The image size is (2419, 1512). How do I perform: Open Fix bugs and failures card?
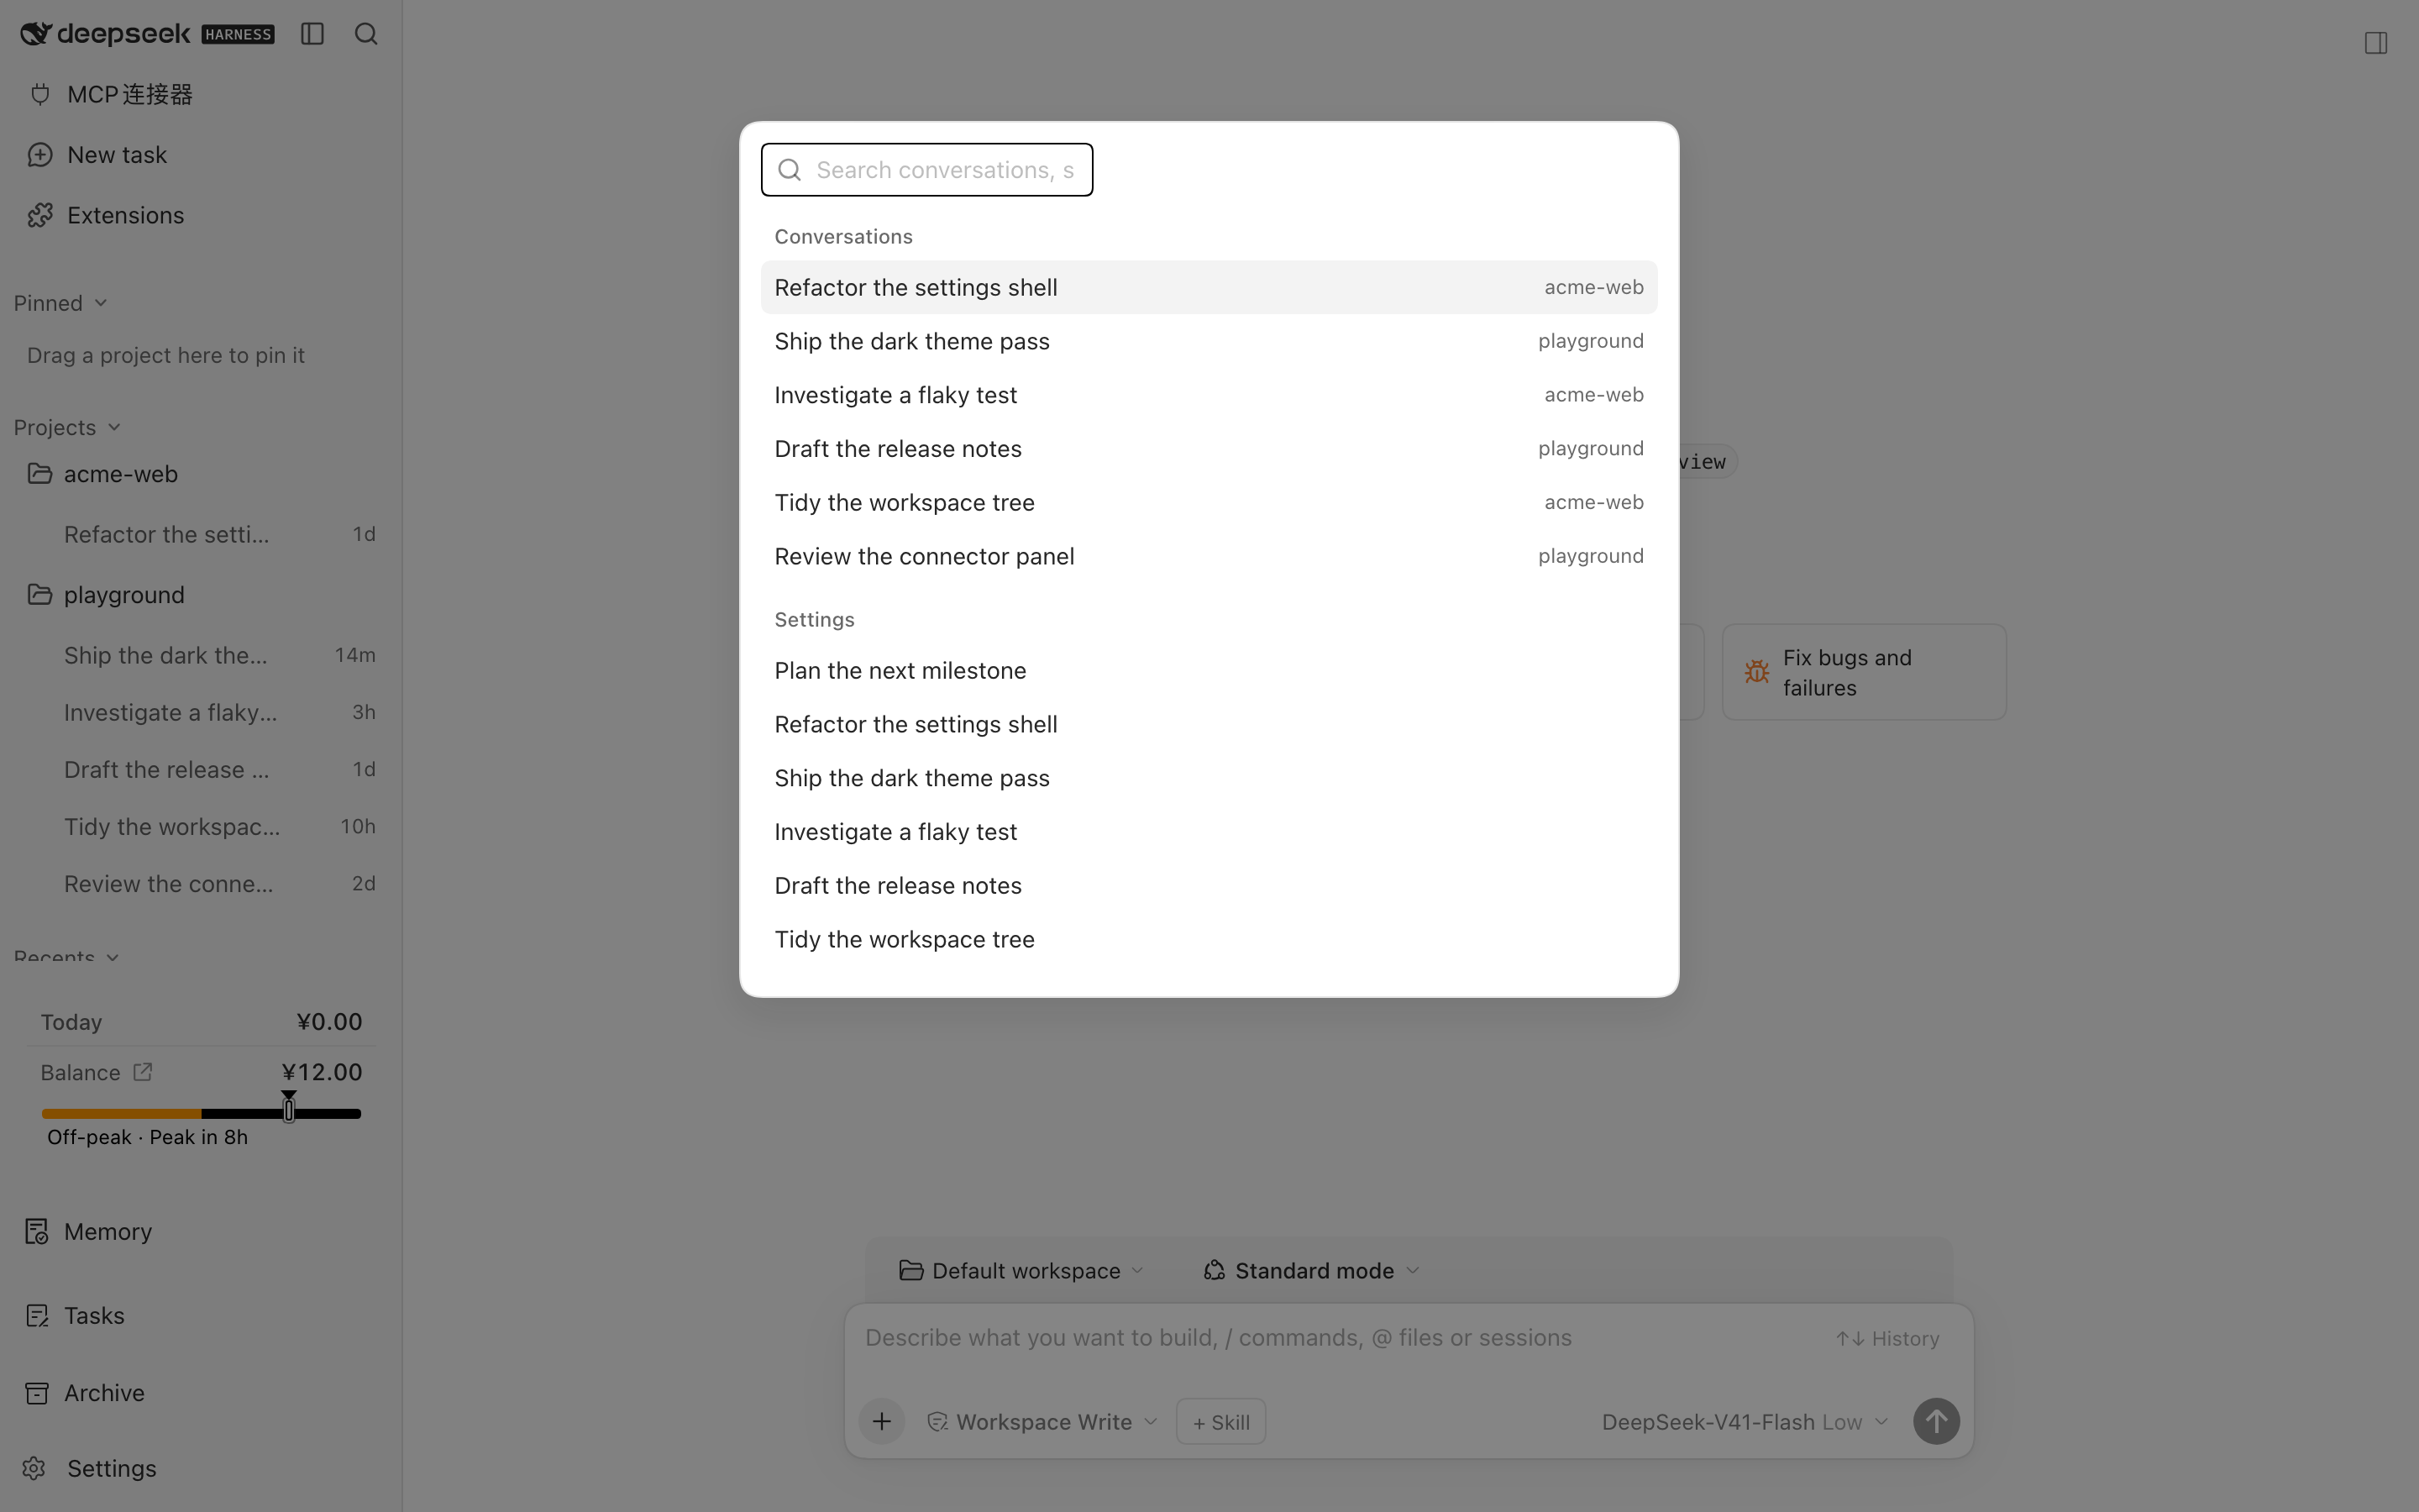(1863, 672)
